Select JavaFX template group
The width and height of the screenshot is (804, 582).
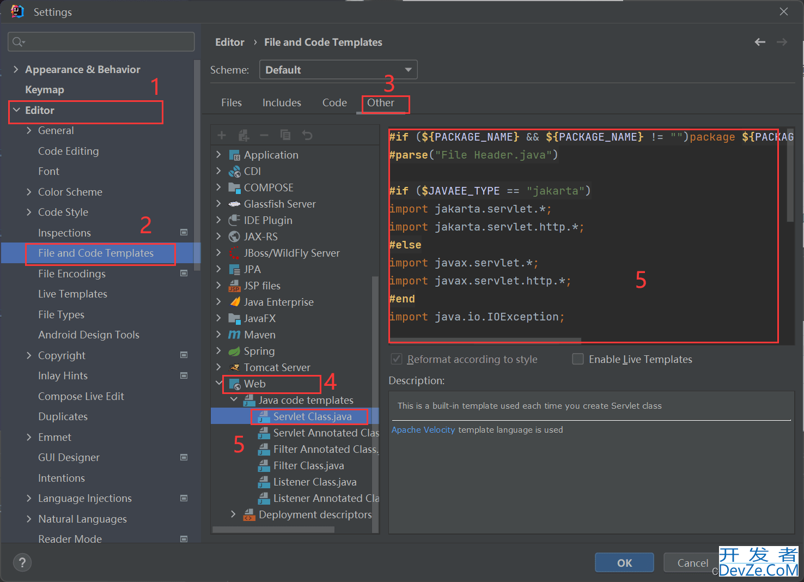click(260, 319)
